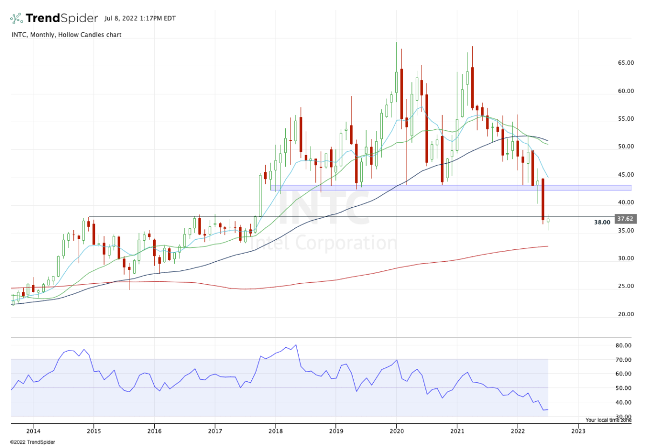
Task: Click the TrendSpider spider logo icon
Action: [16, 18]
